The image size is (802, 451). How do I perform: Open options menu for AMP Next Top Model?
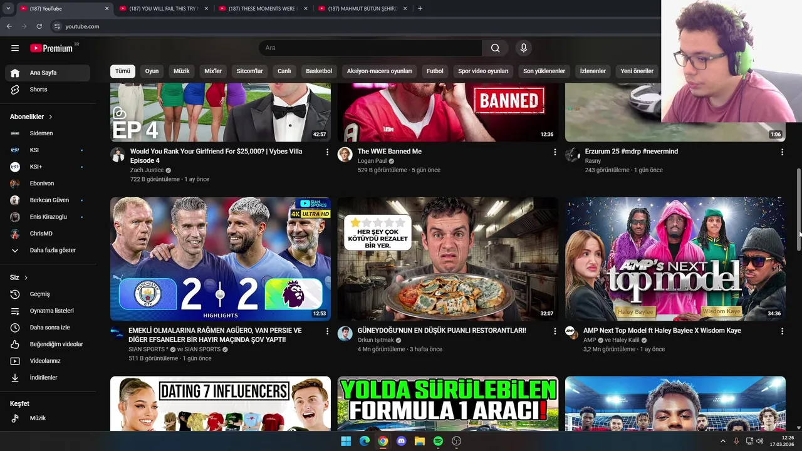click(781, 331)
